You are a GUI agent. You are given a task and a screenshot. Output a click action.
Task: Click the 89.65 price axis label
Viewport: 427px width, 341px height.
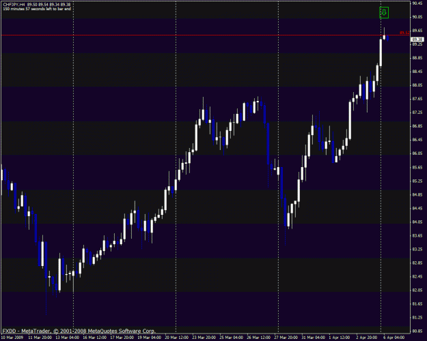(417, 31)
